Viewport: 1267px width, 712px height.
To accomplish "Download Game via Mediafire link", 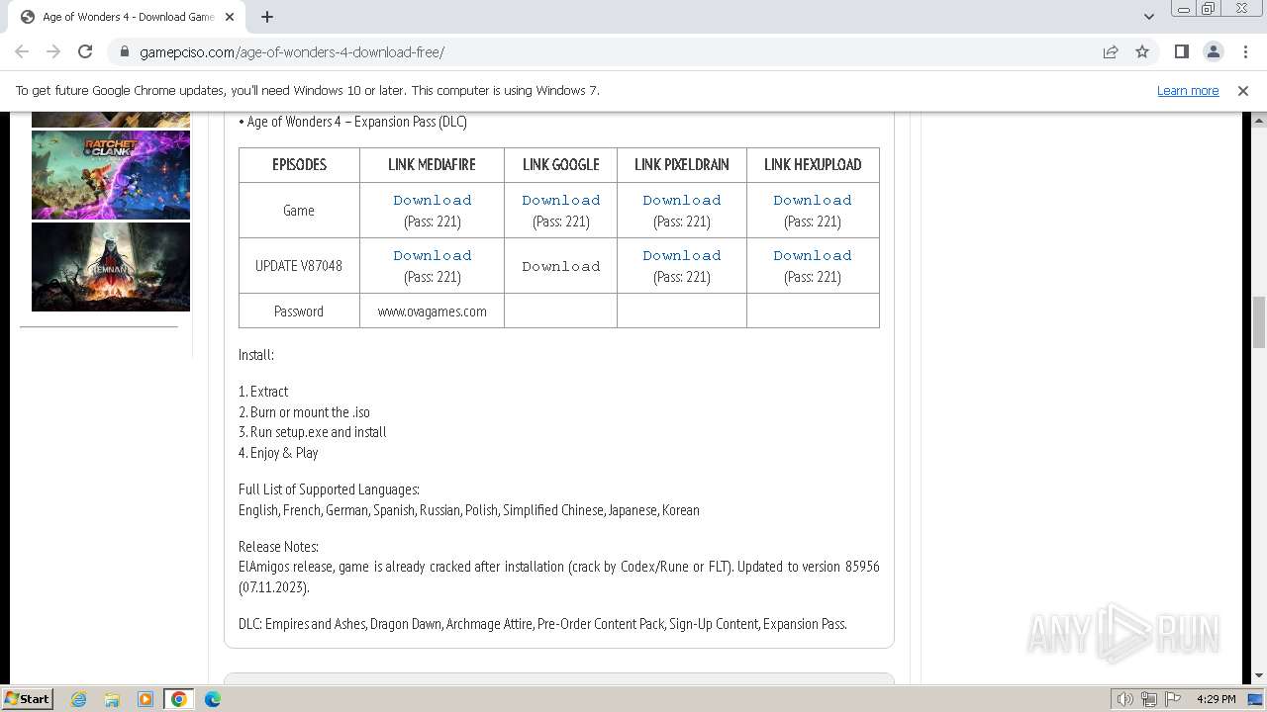I will pyautogui.click(x=433, y=200).
